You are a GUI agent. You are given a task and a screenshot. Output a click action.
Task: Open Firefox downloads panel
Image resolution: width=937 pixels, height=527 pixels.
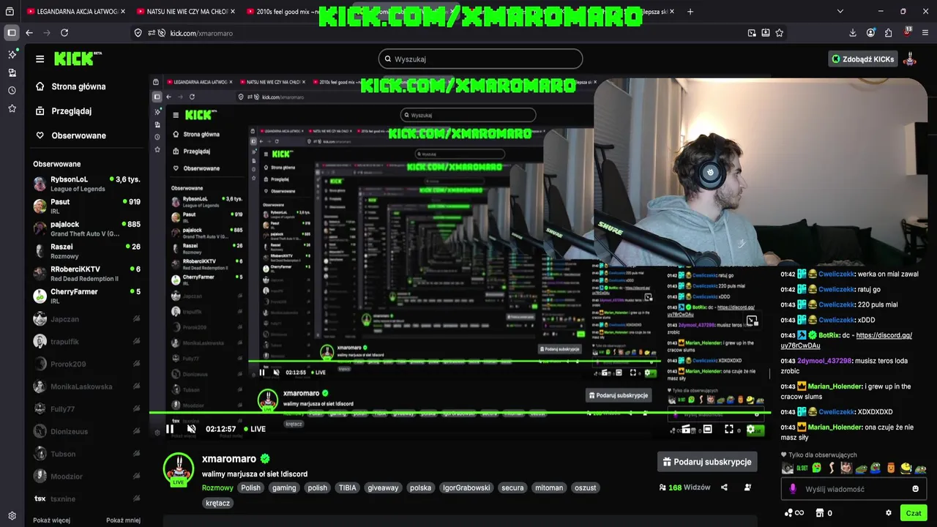click(x=853, y=33)
